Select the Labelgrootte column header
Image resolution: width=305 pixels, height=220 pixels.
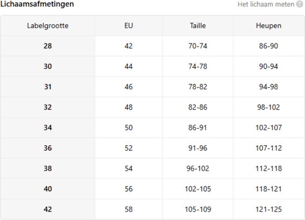48,25
